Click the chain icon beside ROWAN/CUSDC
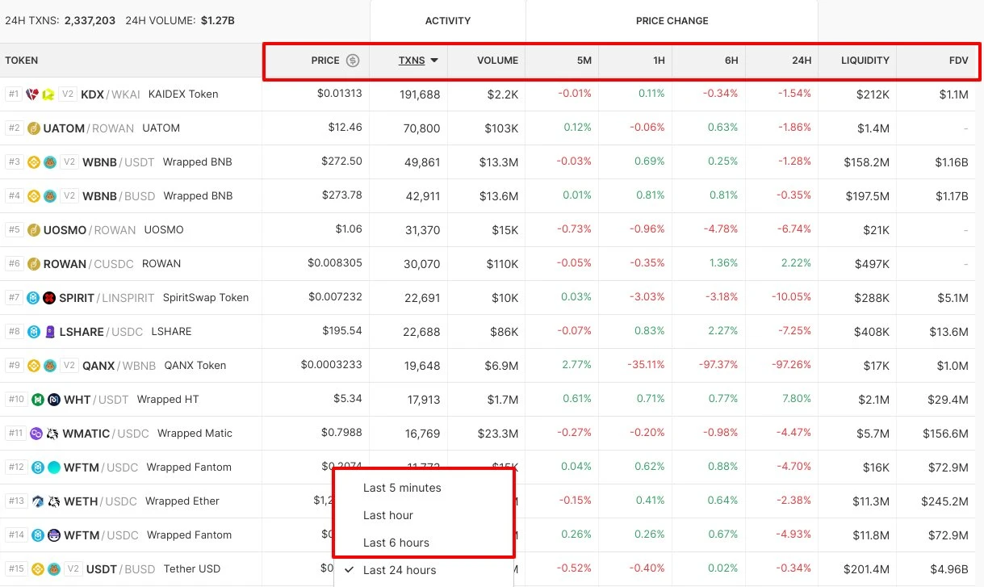This screenshot has width=984, height=587. [x=34, y=264]
